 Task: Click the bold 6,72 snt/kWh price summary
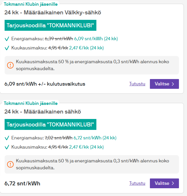point(22,183)
